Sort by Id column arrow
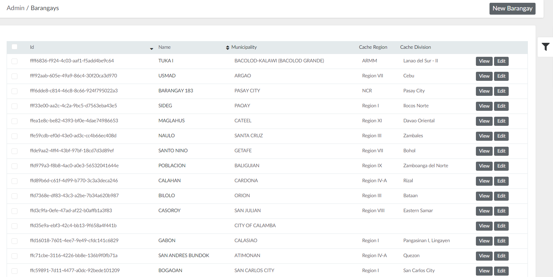Viewport: 553px width, 277px height. (x=151, y=49)
